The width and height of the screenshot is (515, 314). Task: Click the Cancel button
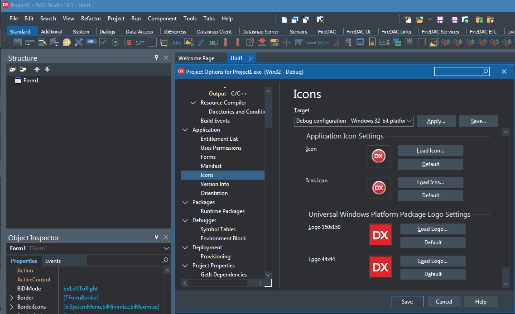pyautogui.click(x=444, y=301)
